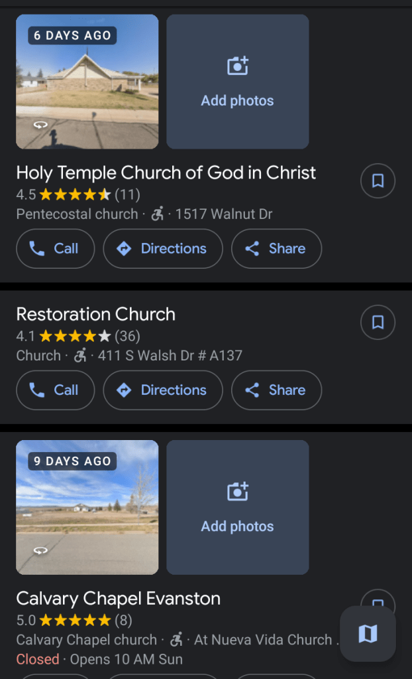Tap add-photo camera icon for Holy Temple
The height and width of the screenshot is (679, 412).
[237, 66]
